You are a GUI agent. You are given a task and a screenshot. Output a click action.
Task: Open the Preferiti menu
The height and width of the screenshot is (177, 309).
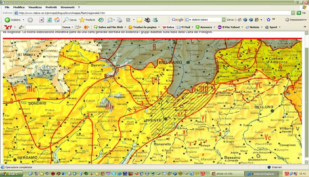(51, 7)
